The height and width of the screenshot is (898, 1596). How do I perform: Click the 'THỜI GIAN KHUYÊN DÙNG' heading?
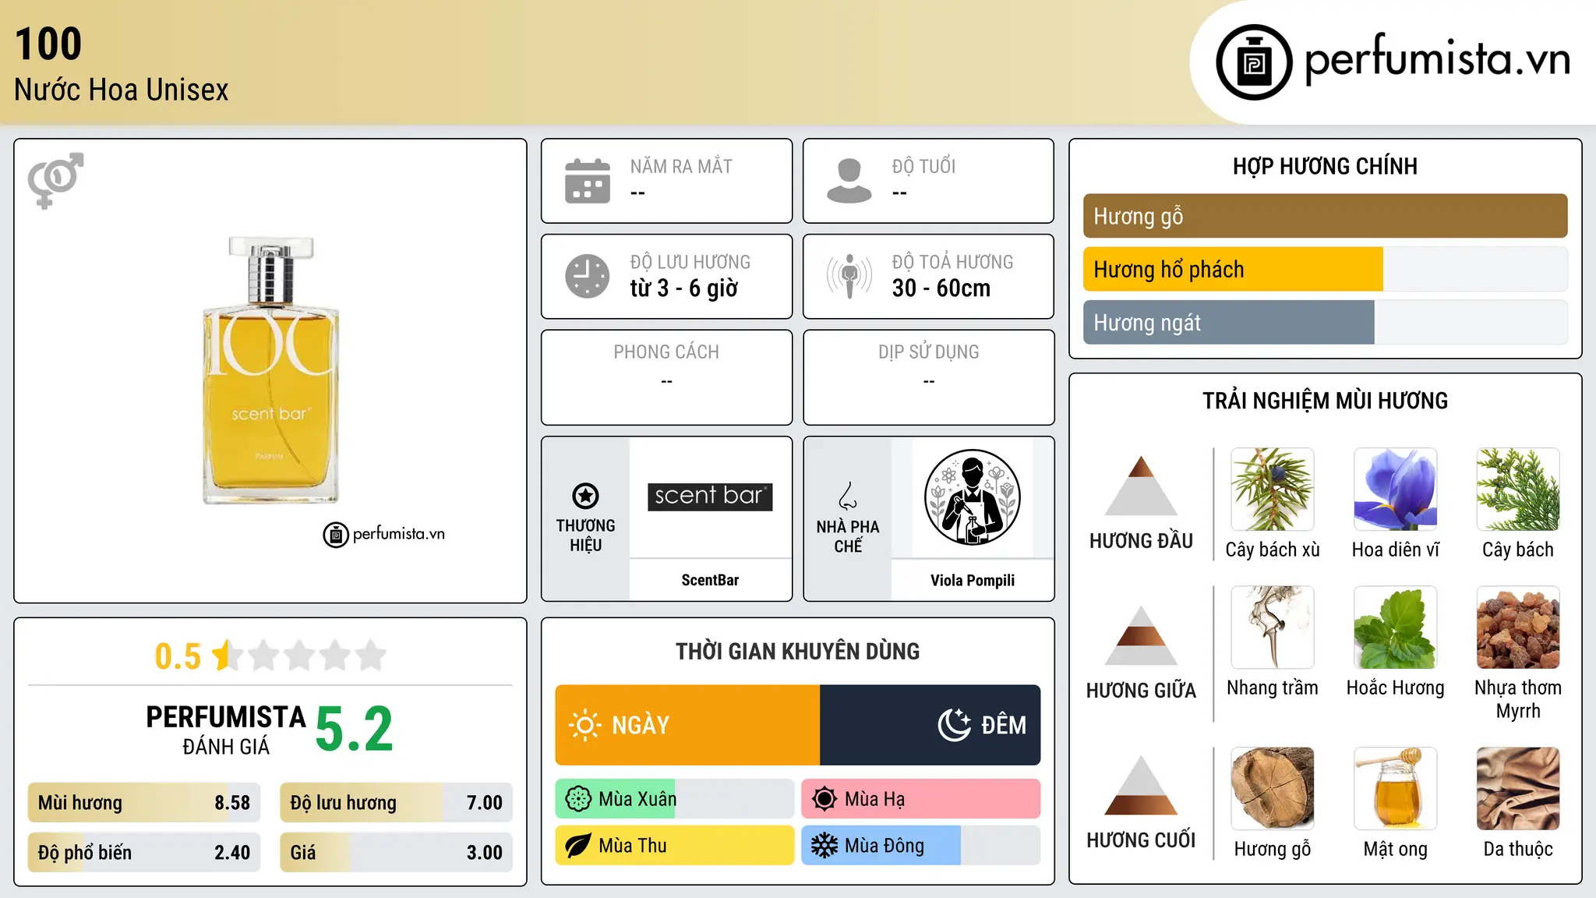coord(798,651)
